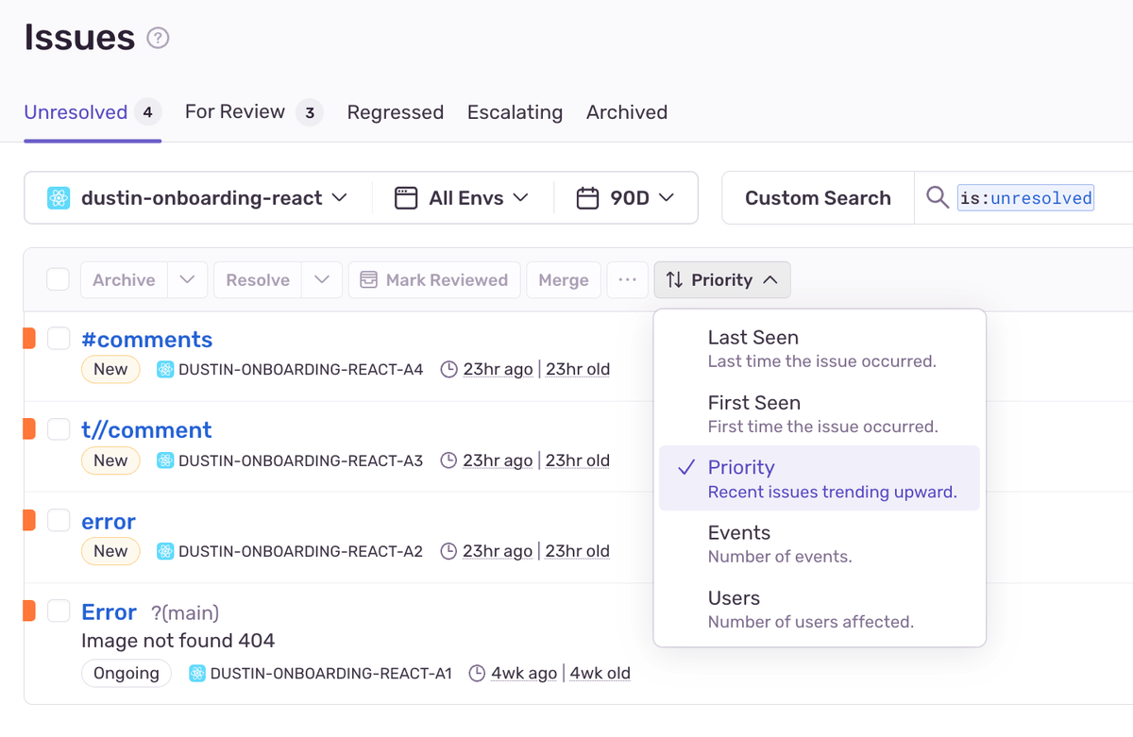Image resolution: width=1133 pixels, height=737 pixels.
Task: Click the help question mark beside Issues
Action: [158, 39]
